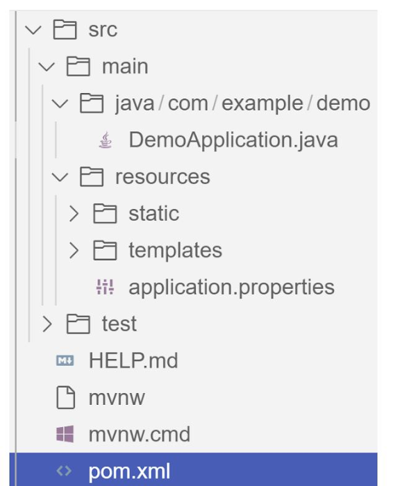Viewport: 393px width, 486px height.
Task: Click the Java coffee-cup icon beside DemoApplication.java
Action: click(105, 140)
